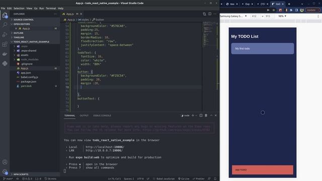Open localhost:19006 link in terminal
The width and height of the screenshot is (322, 181).
pyautogui.click(x=105, y=147)
